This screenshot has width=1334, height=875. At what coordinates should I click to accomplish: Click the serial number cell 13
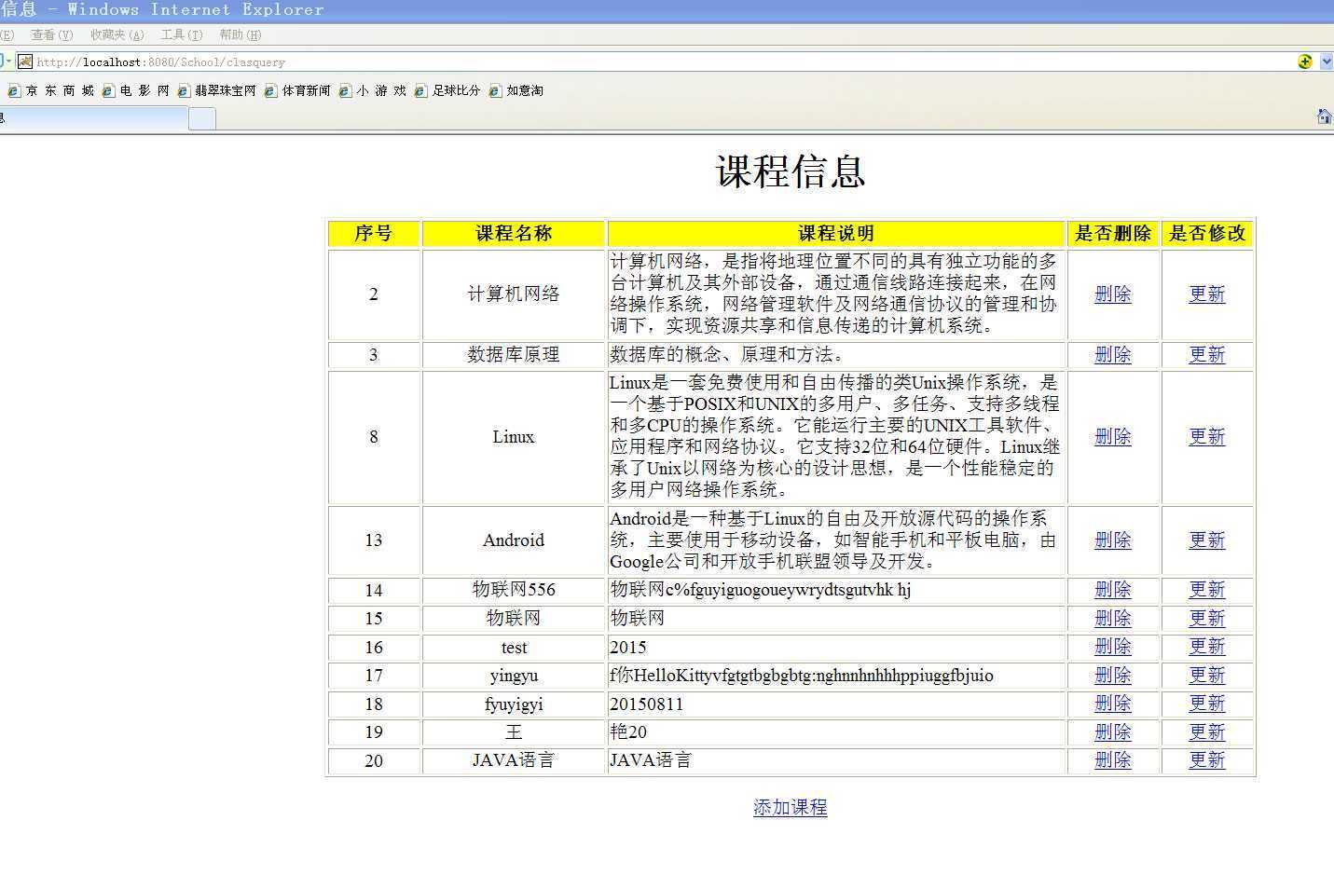tap(374, 540)
